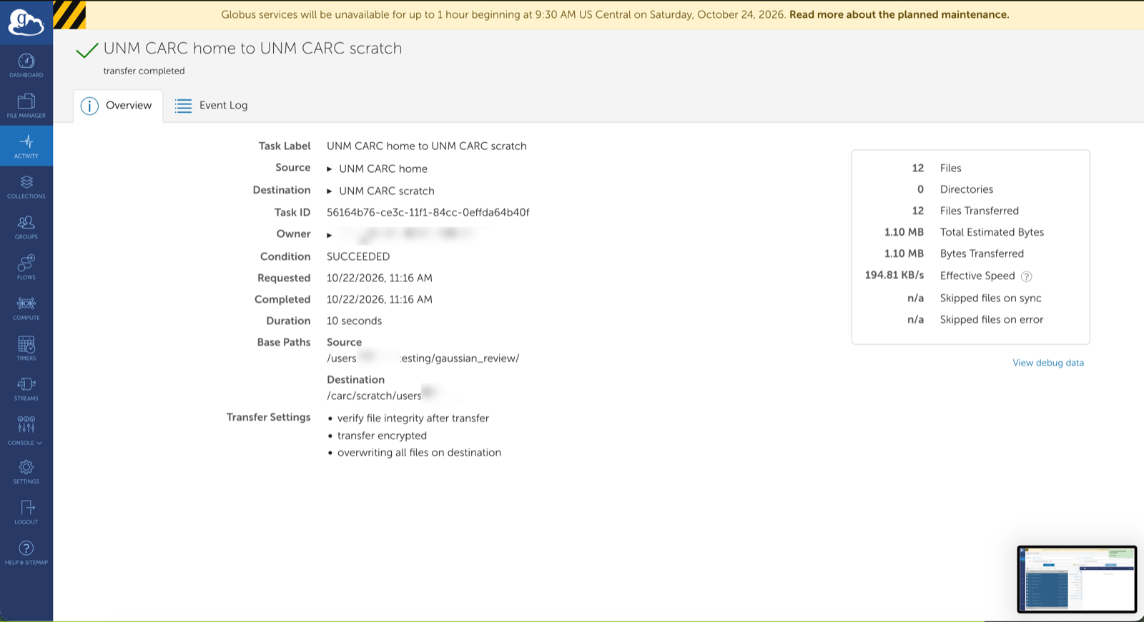Open Collections in sidebar
Image resolution: width=1144 pixels, height=622 pixels.
tap(26, 187)
